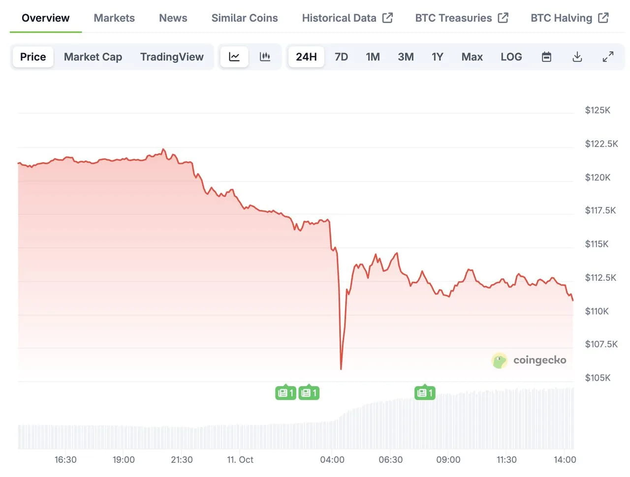Select the Max time range

(472, 57)
